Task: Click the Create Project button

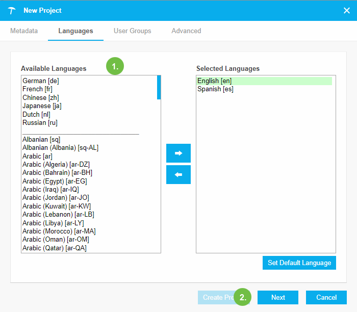Action: (x=216, y=297)
